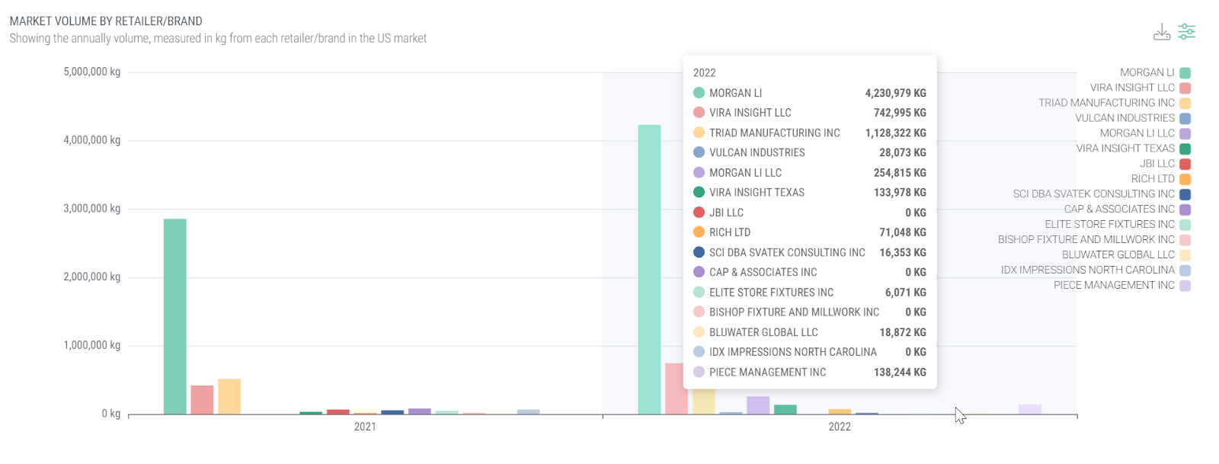
Task: Select the 2022 MORGAN LI LLC purple bar
Action: click(758, 405)
